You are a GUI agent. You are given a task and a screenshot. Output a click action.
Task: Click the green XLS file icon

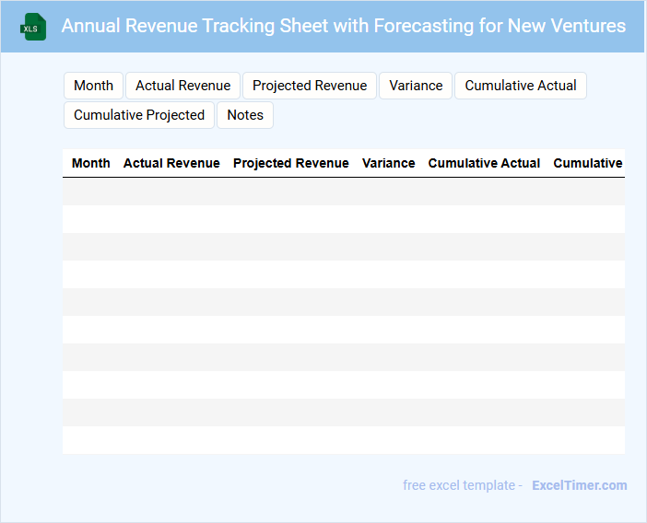(x=33, y=27)
